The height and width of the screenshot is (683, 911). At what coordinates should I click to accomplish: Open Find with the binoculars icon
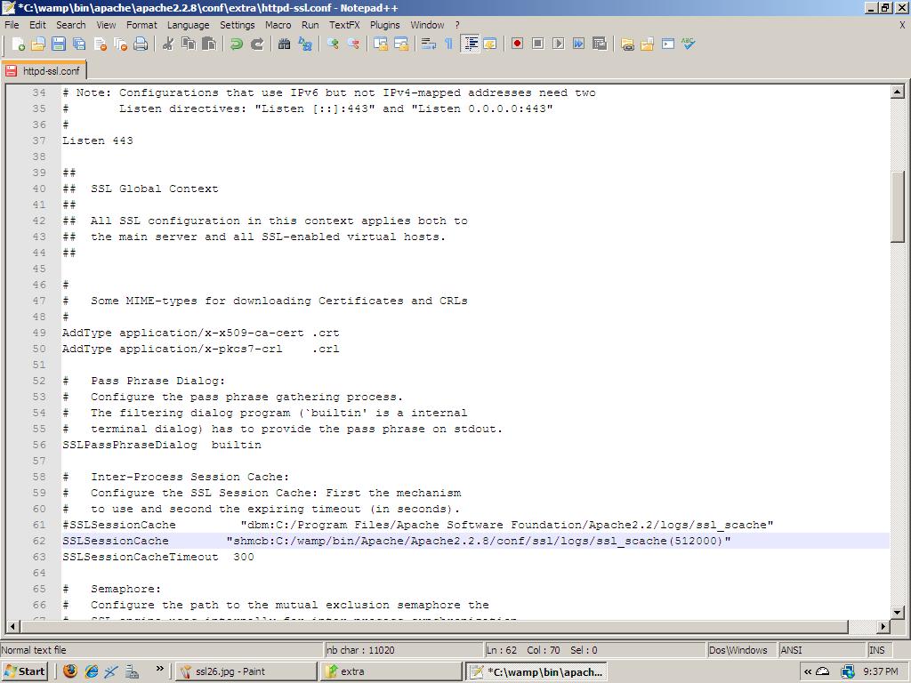click(285, 44)
